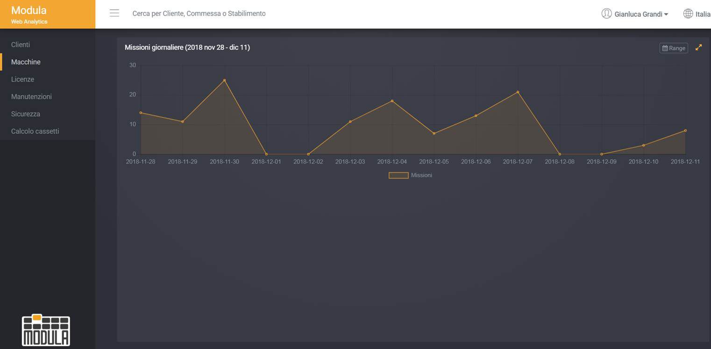This screenshot has width=711, height=349.
Task: Click the globe language icon
Action: (688, 14)
